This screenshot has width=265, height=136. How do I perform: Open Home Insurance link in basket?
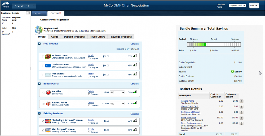(x=188, y=117)
